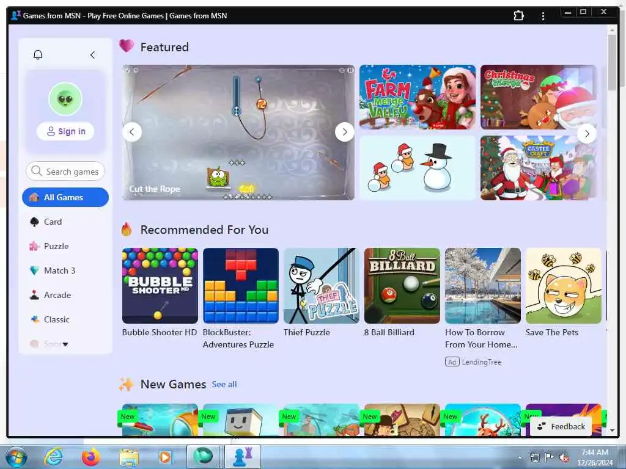Open Castle Craft featured game
This screenshot has height=469, width=626.
539,168
